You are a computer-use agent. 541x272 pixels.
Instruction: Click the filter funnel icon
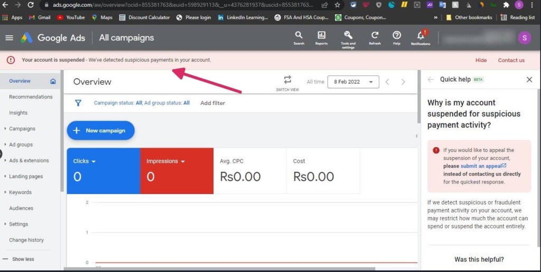(78, 103)
